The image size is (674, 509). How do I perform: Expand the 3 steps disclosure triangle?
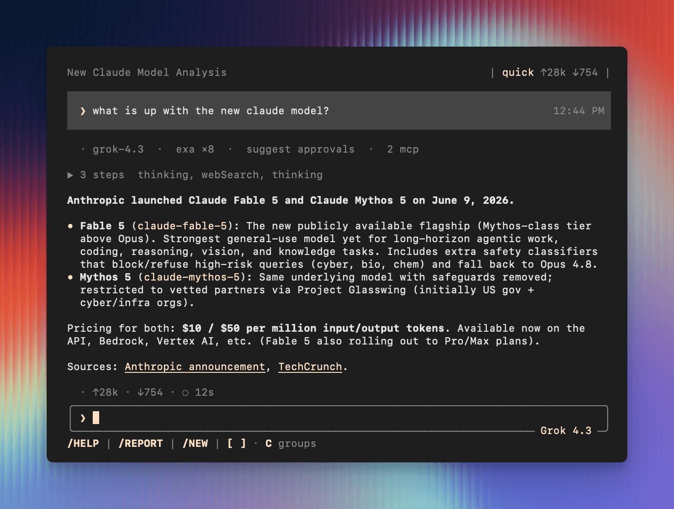coord(70,175)
